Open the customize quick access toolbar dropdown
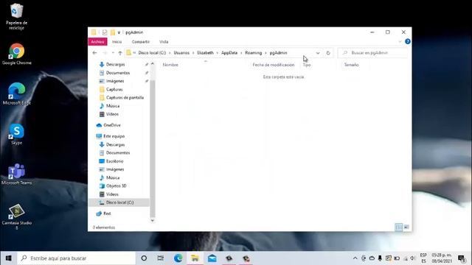Screen dimensions: 472x265 point(119,32)
